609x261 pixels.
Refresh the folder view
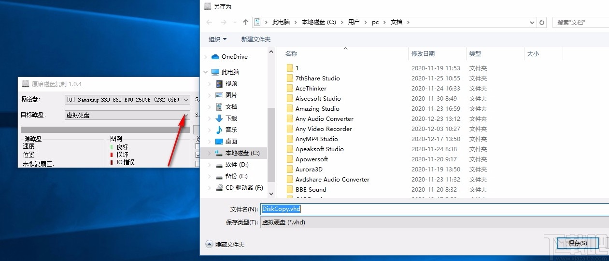click(x=542, y=22)
